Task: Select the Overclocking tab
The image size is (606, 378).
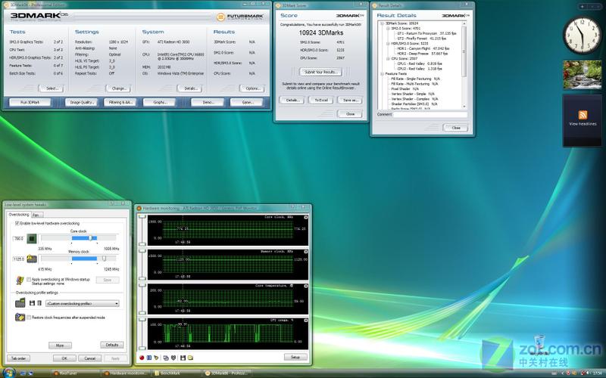Action: [x=18, y=215]
